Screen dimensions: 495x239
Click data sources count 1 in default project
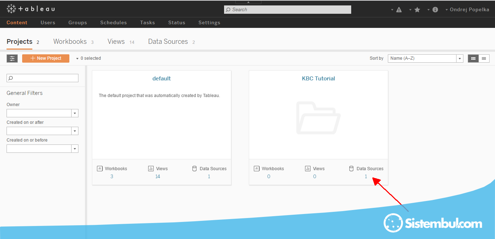coord(209,177)
